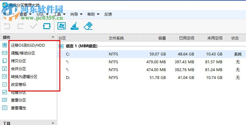Viewport: 246px width, 125px height.
Task: Click the Apply checkmark icon
Action: (34, 26)
